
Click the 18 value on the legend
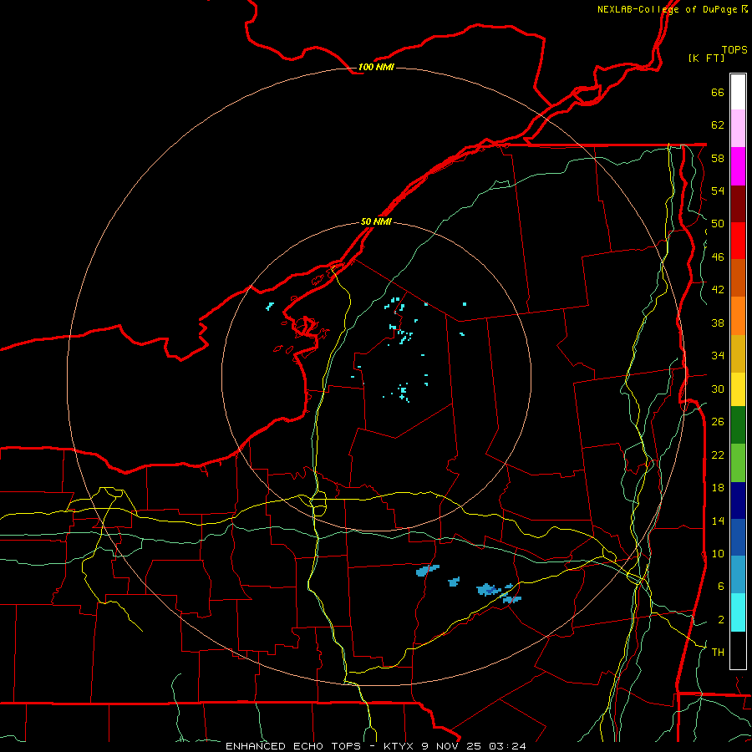(x=718, y=488)
